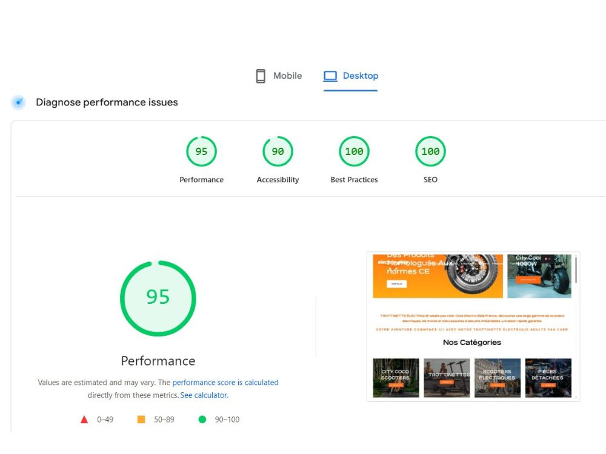This screenshot has height=454, width=606.
Task: Click 'Values are estimated and may vary' text
Action: click(x=97, y=382)
